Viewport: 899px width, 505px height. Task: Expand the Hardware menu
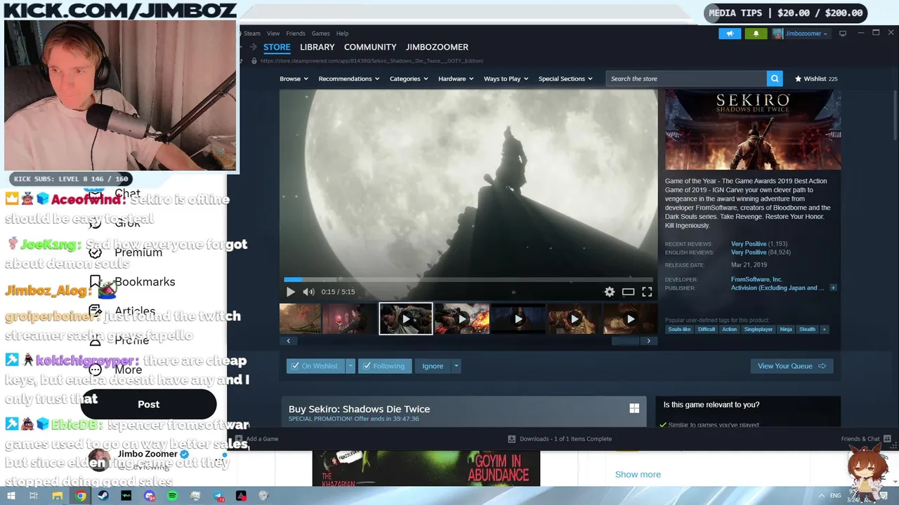pyautogui.click(x=457, y=79)
